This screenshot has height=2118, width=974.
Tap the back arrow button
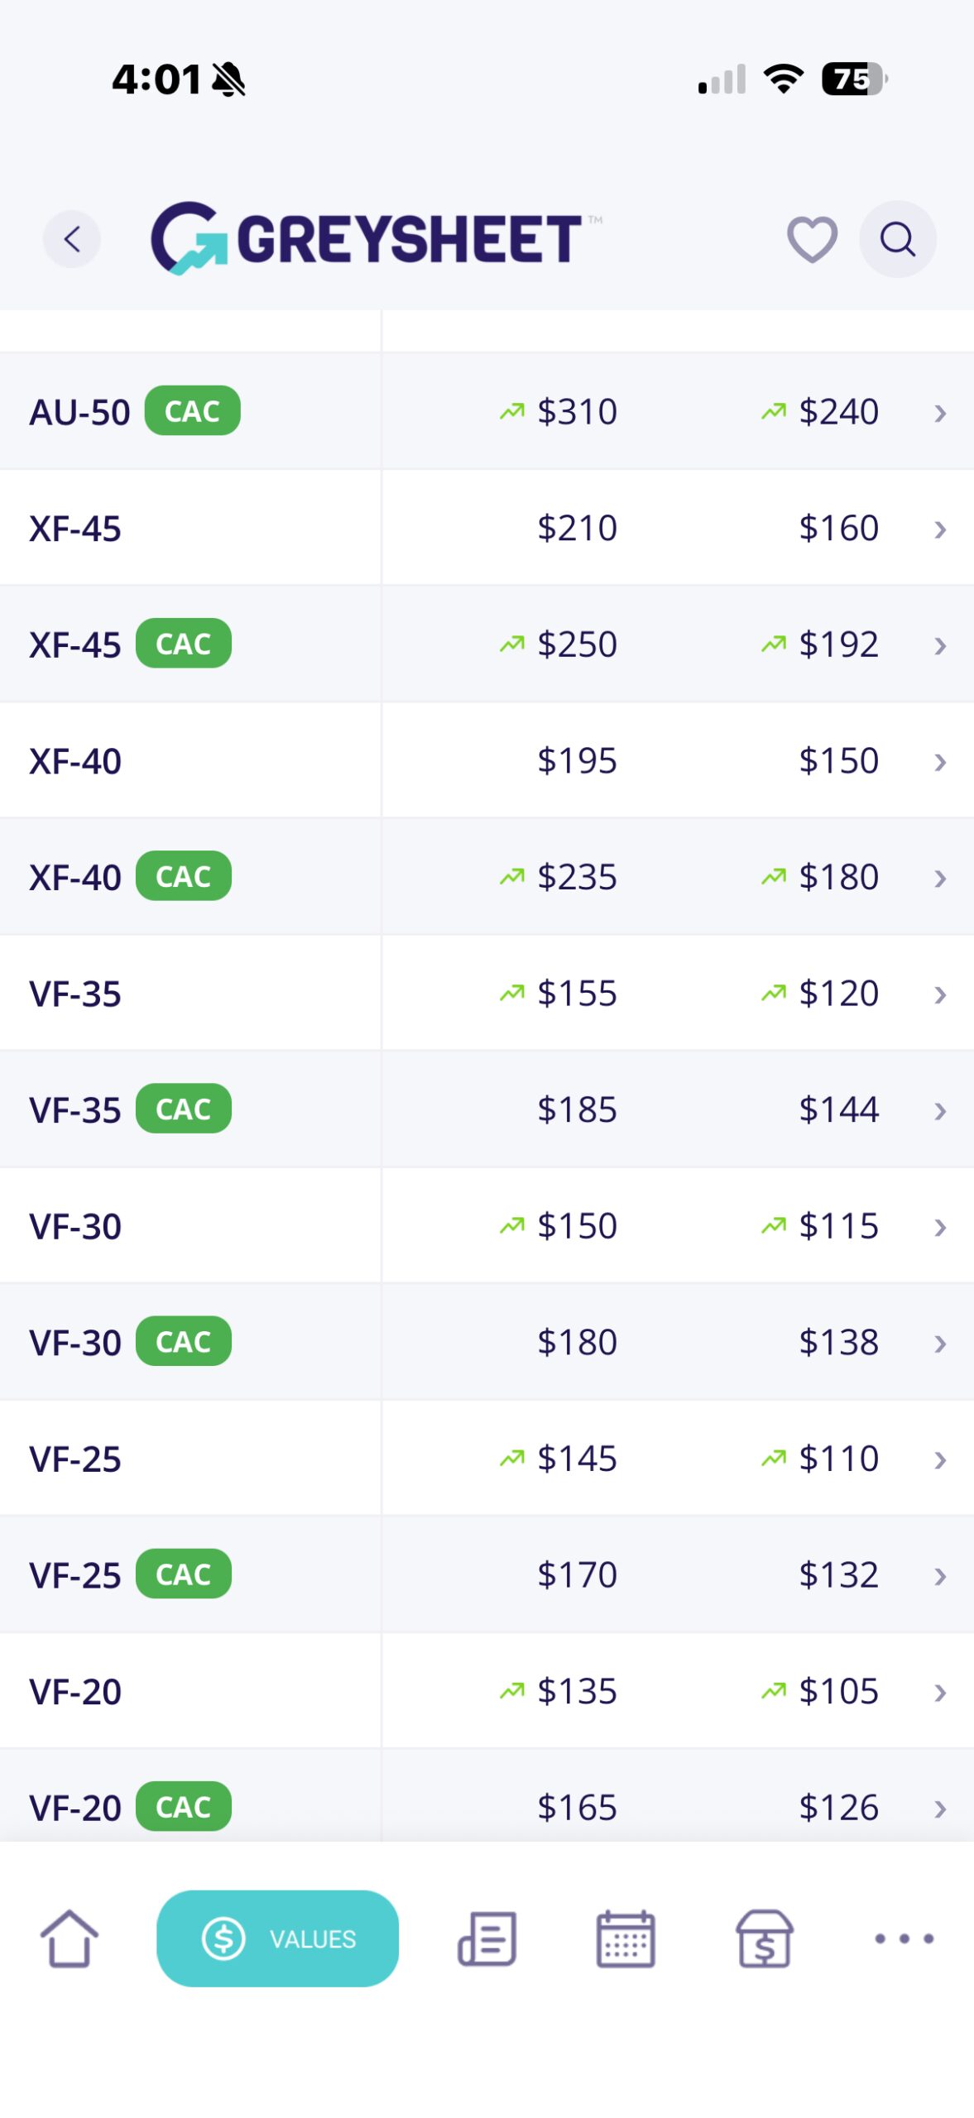[x=72, y=239]
